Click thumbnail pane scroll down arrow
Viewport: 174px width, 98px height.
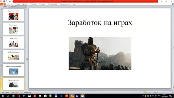coord(26,90)
